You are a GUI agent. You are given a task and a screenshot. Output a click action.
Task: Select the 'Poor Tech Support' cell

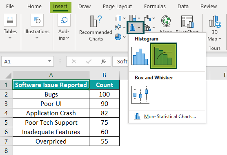pos(51,123)
